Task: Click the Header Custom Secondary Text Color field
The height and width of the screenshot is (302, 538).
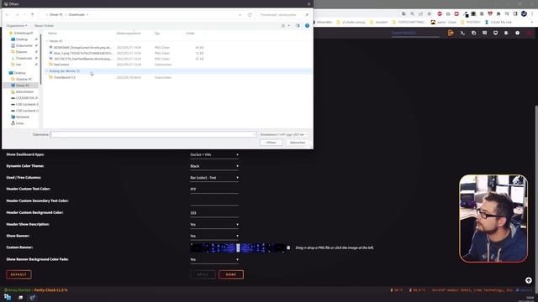Action: (x=214, y=201)
